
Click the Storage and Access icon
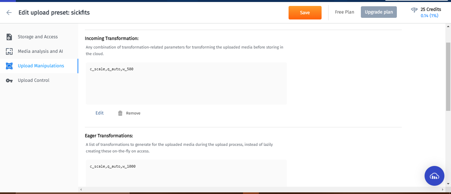tap(9, 37)
